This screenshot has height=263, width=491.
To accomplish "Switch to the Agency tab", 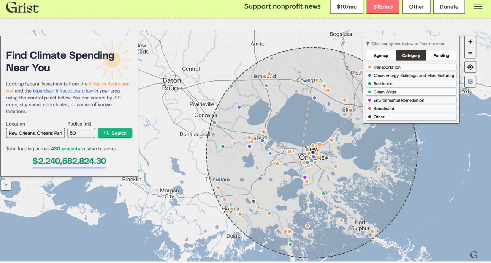I will 381,55.
